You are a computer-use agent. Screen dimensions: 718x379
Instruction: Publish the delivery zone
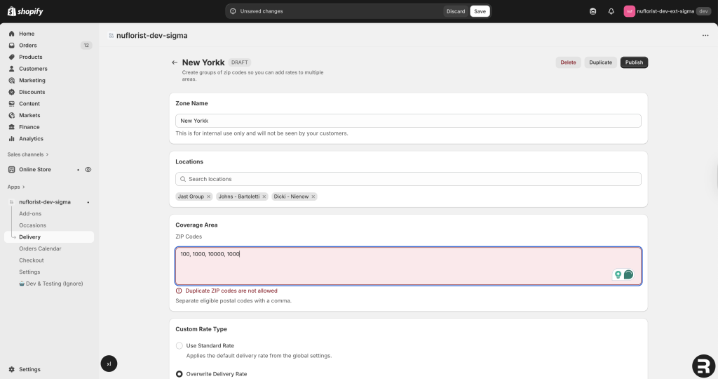[634, 62]
